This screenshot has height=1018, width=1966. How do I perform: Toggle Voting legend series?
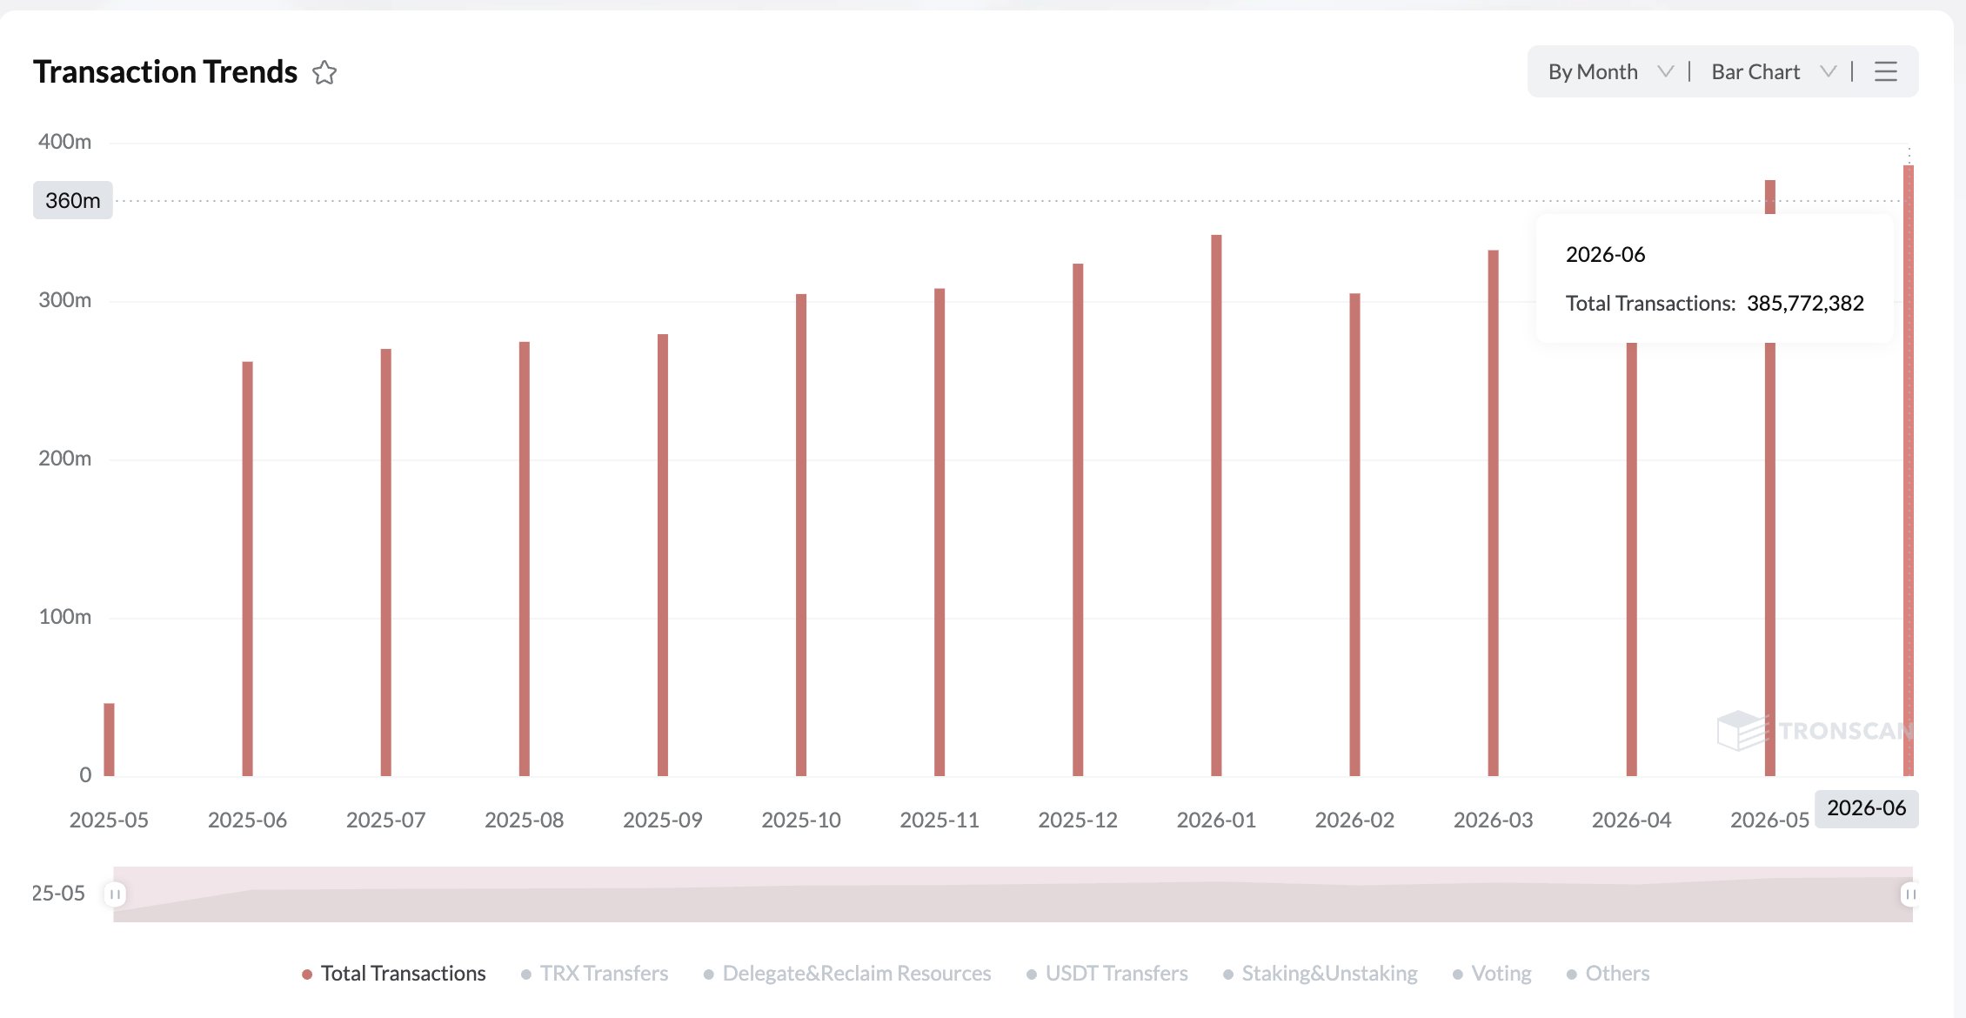[x=1492, y=974]
